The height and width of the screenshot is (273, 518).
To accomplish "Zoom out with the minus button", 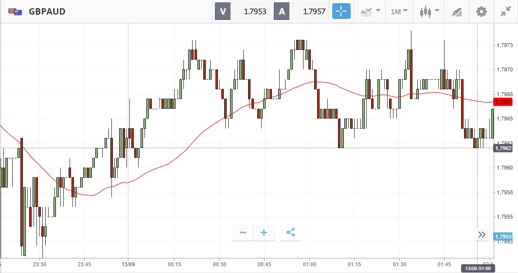I will tap(243, 233).
